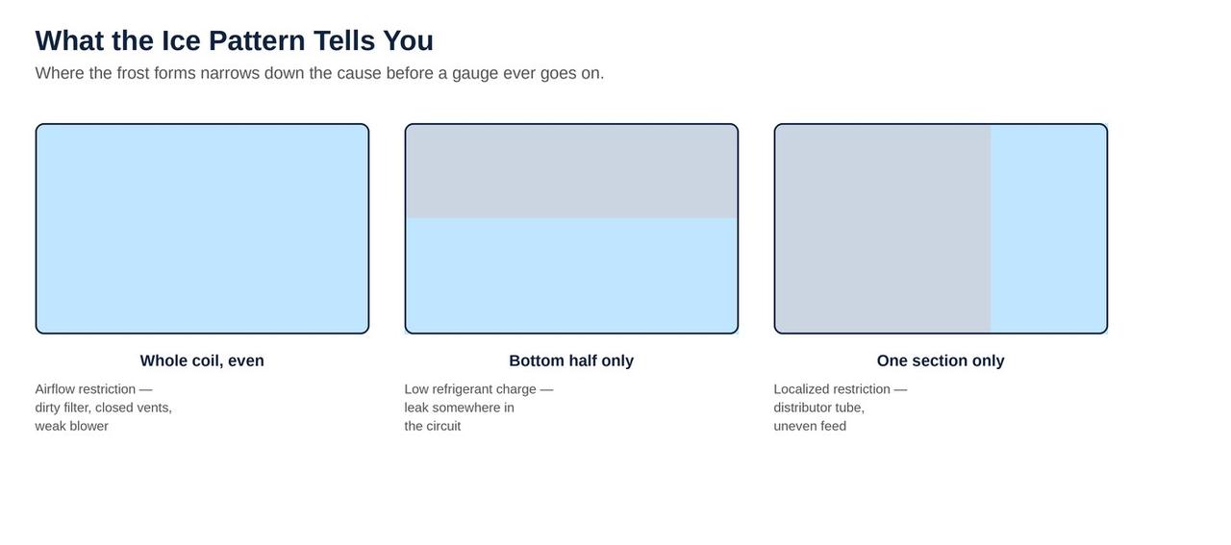Click the blue frosted bottom half of middle coil
The width and height of the screenshot is (1231, 545).
tap(571, 275)
